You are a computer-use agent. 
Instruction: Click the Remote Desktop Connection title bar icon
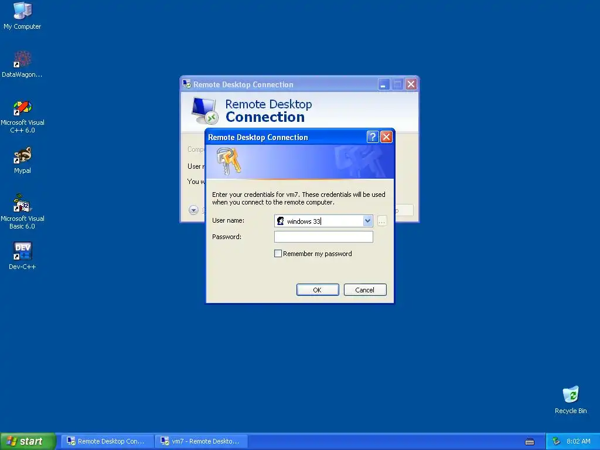(x=187, y=84)
